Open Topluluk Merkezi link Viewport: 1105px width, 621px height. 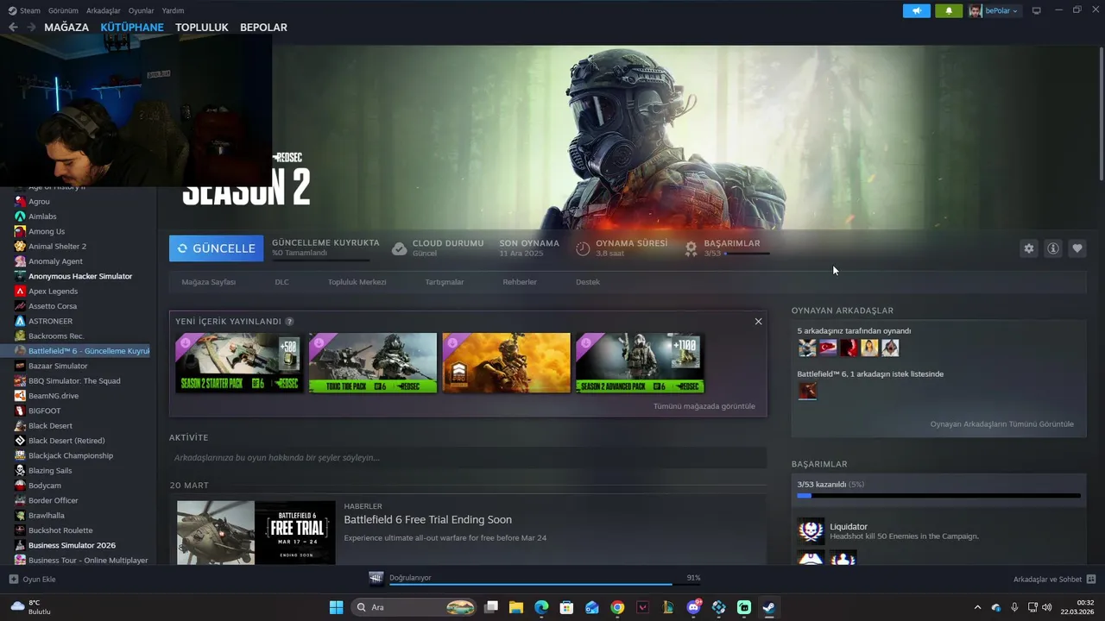coord(357,282)
